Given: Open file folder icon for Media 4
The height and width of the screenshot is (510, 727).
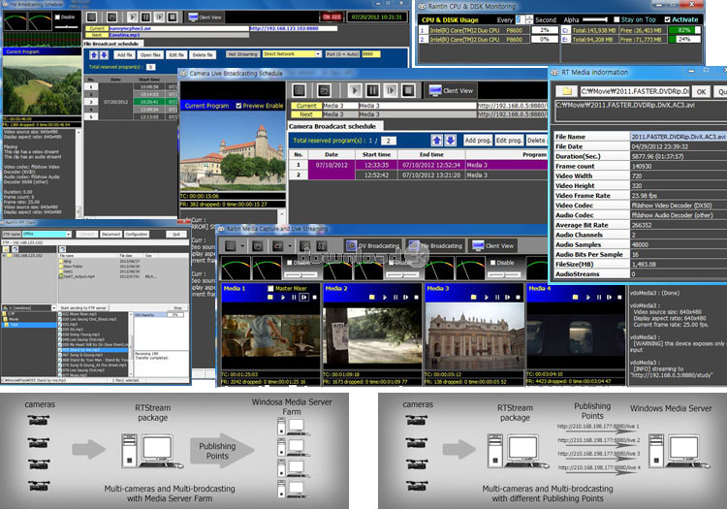Looking at the screenshot, I should click(576, 298).
